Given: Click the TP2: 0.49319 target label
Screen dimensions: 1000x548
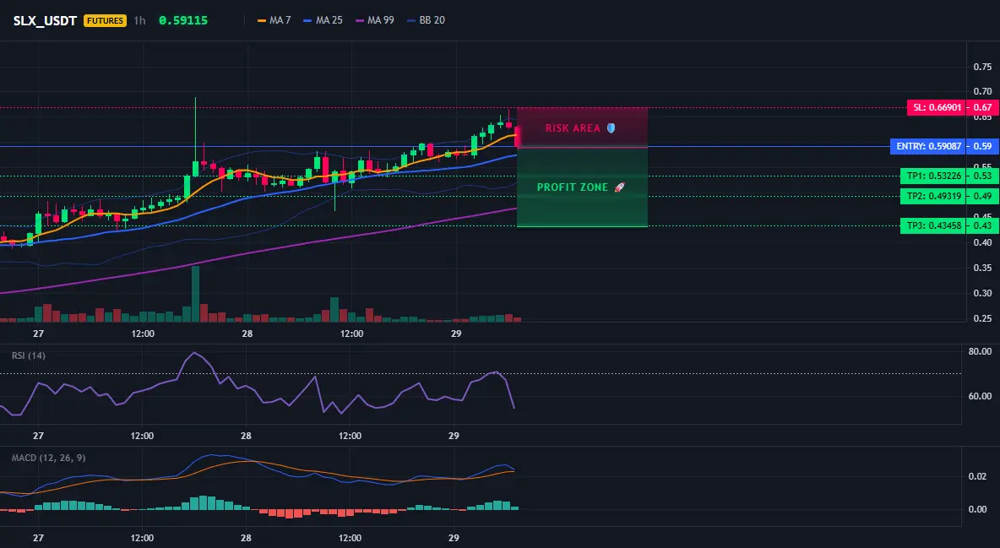Looking at the screenshot, I should coord(933,196).
